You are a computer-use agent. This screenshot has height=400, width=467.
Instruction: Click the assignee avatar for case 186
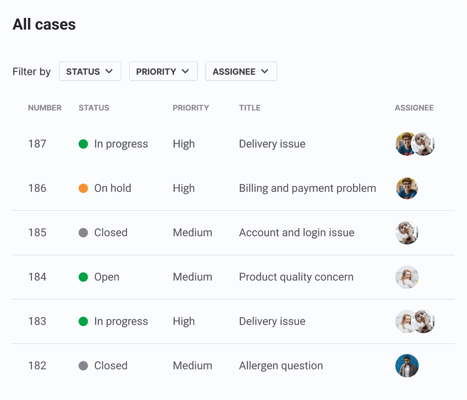(407, 188)
